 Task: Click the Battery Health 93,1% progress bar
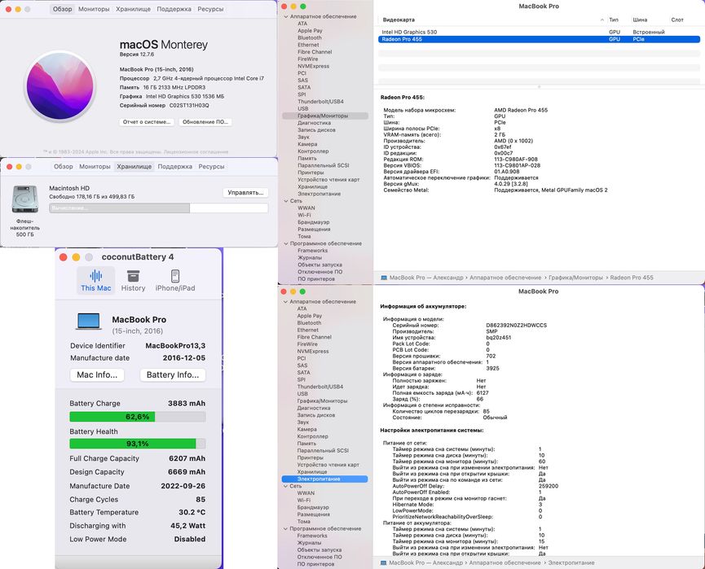coord(138,444)
